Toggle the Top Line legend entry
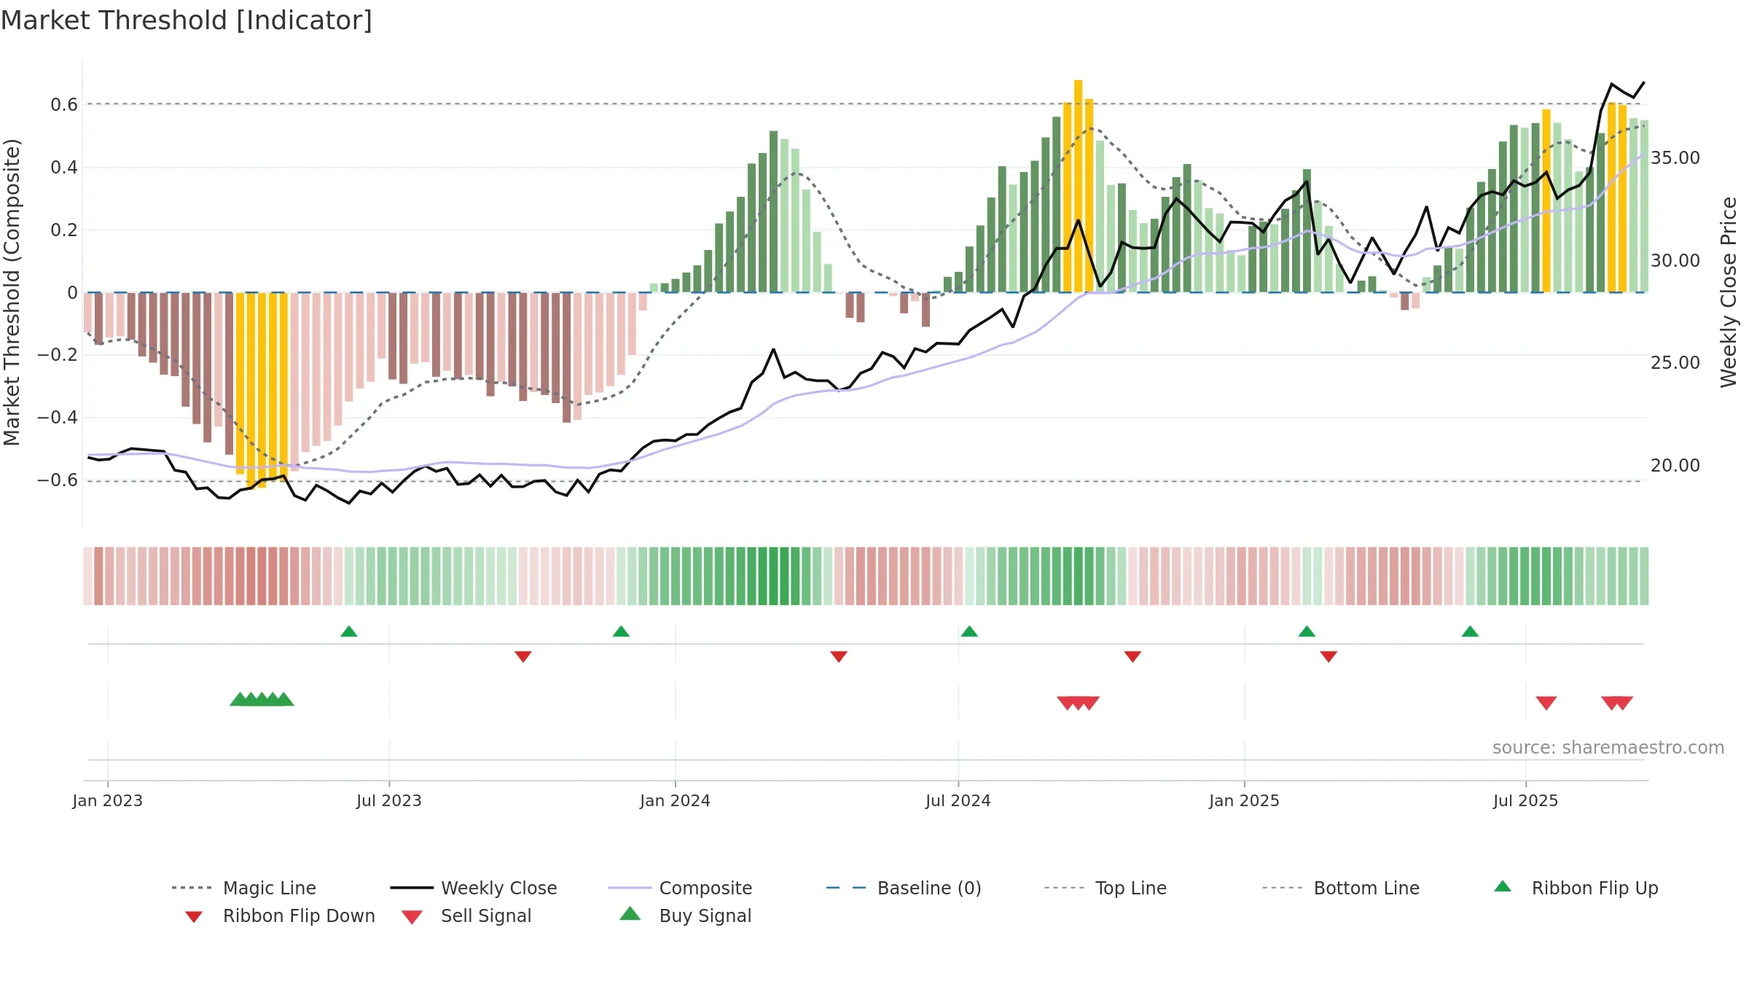 tap(1106, 888)
